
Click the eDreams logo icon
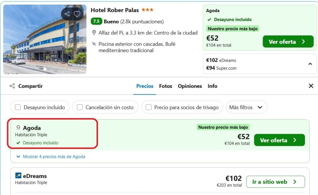click(18, 175)
